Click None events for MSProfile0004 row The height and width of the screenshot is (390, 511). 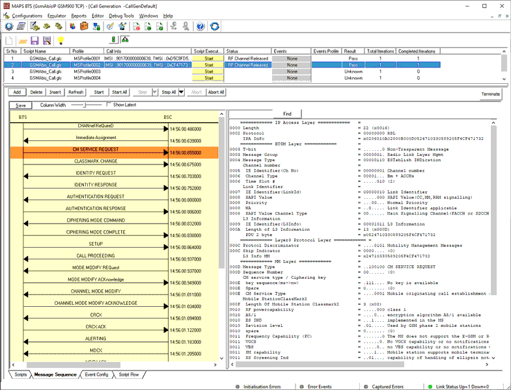click(x=292, y=78)
